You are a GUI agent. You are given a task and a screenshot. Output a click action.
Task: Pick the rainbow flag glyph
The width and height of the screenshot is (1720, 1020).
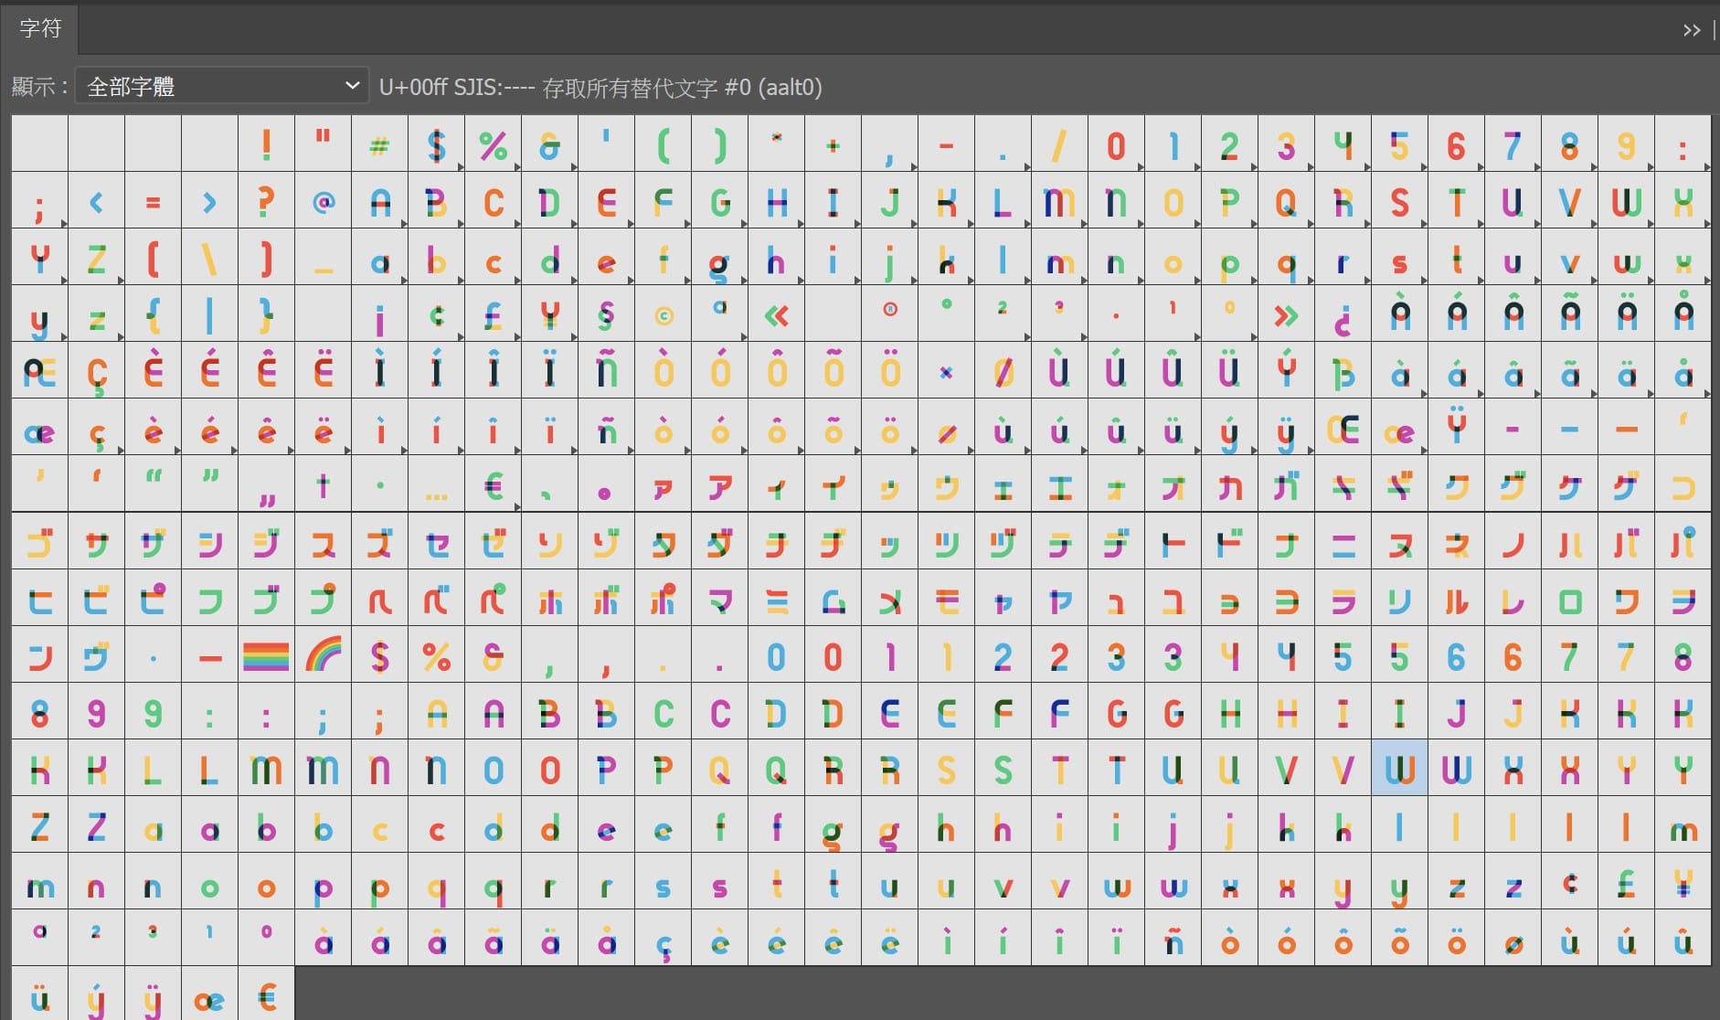pos(267,655)
